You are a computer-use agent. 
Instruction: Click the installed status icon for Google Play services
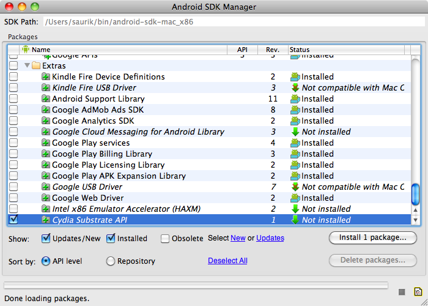(x=295, y=143)
